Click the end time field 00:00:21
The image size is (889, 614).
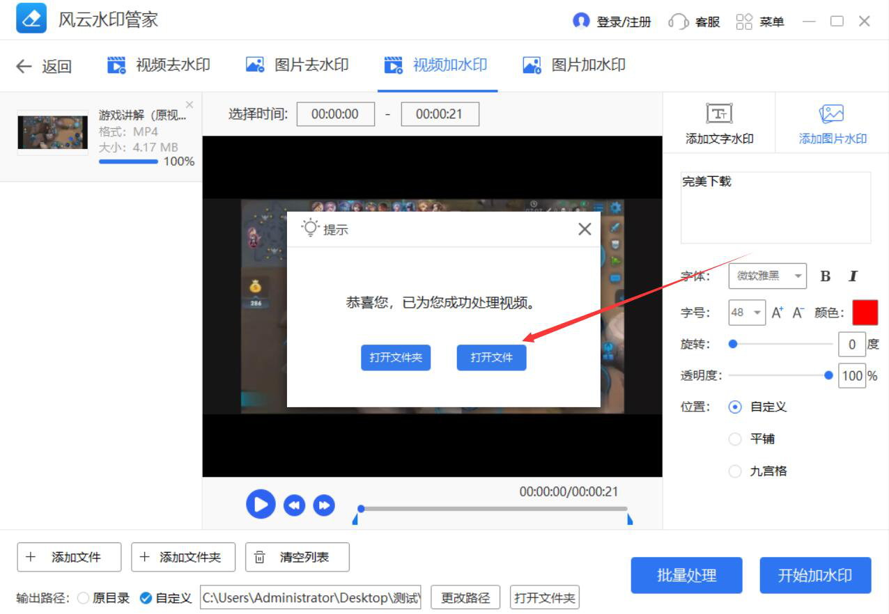[440, 114]
